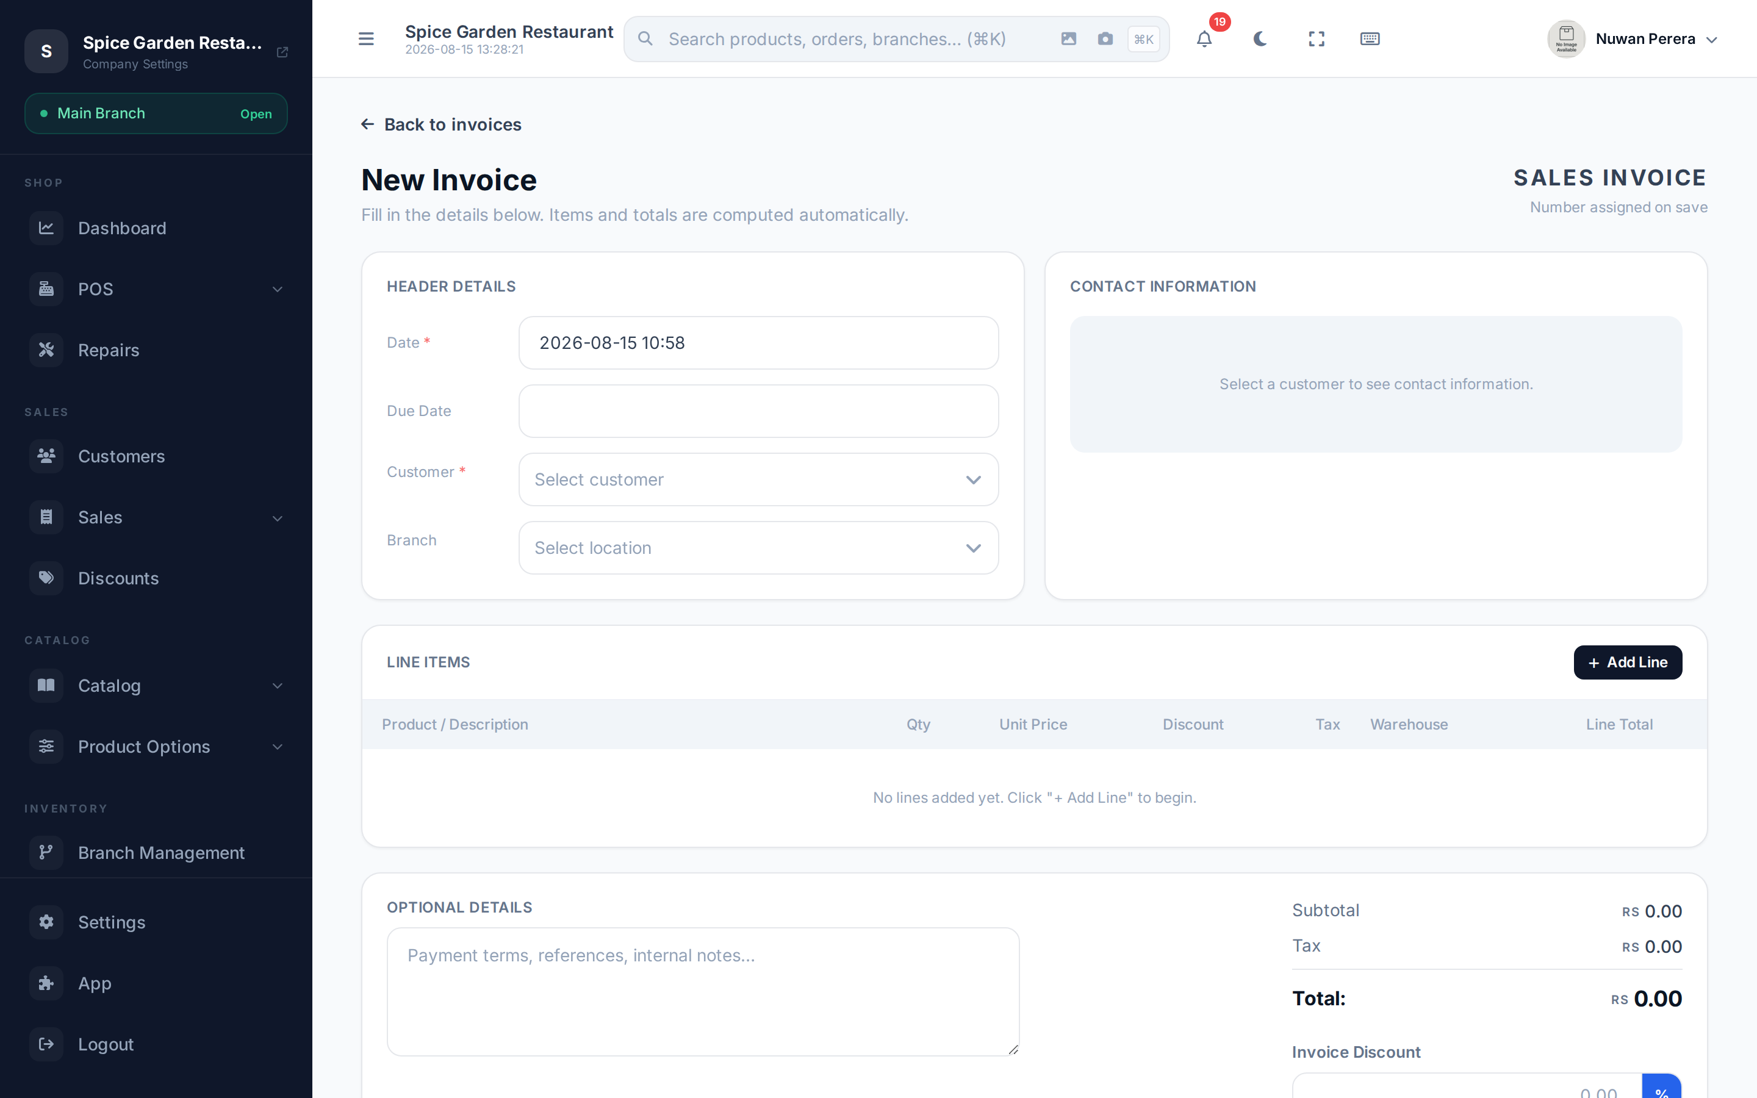Open the Repairs sidebar item
This screenshot has width=1757, height=1098.
pyautogui.click(x=156, y=350)
